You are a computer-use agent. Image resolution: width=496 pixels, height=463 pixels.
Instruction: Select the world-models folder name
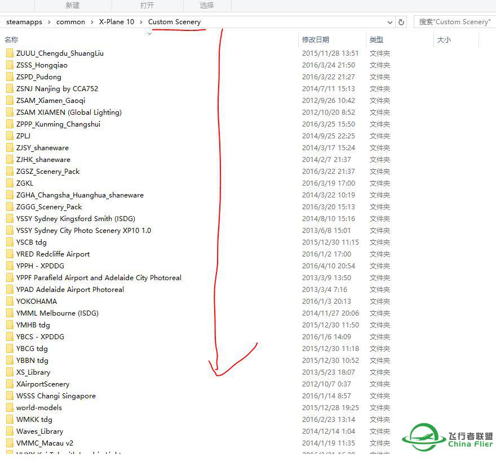39,408
